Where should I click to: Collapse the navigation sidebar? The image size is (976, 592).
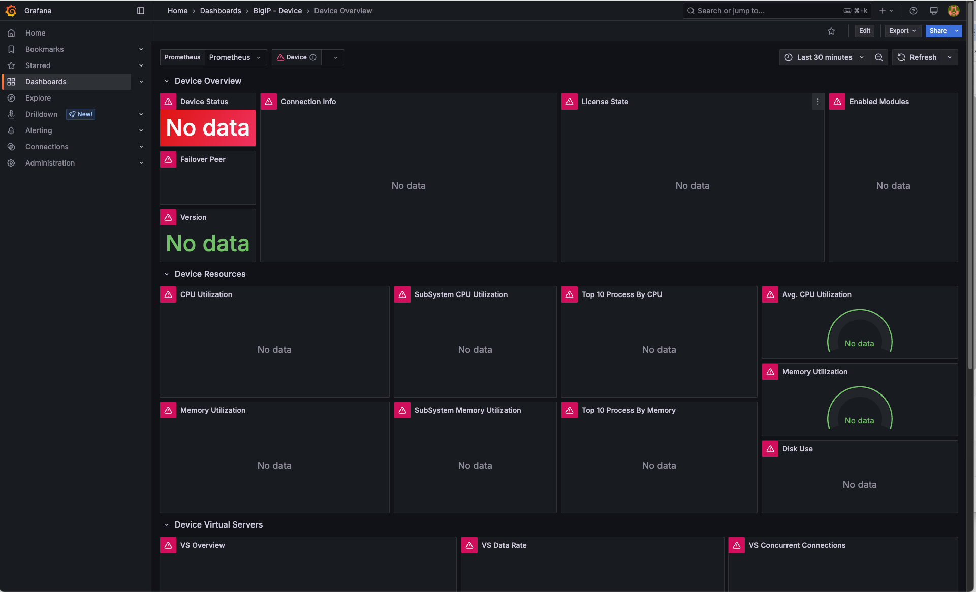(x=140, y=11)
